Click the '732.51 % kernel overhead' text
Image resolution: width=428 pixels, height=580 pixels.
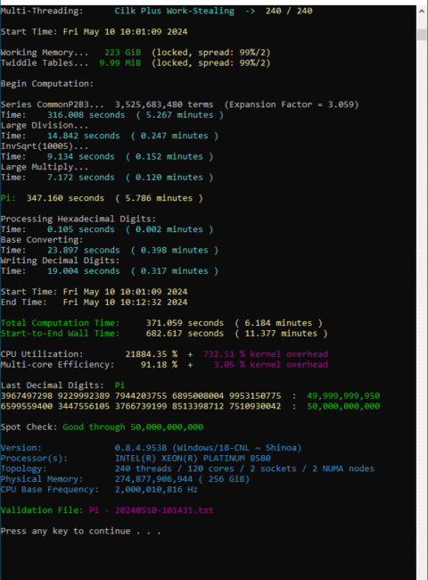(x=266, y=354)
